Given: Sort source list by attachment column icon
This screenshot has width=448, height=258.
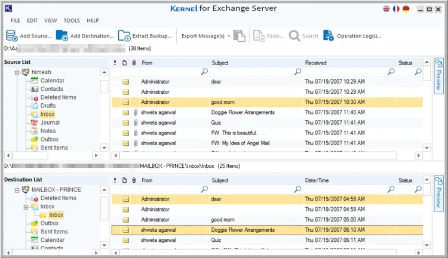Looking at the screenshot, I should click(134, 63).
